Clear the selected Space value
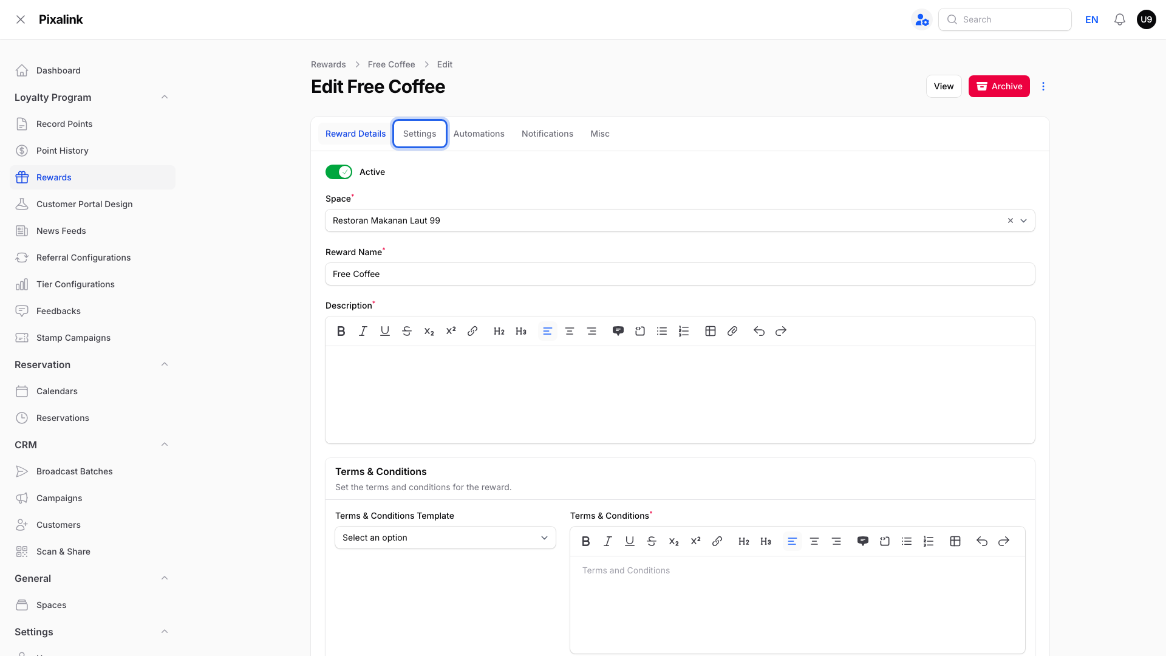The height and width of the screenshot is (656, 1166). pyautogui.click(x=1011, y=220)
